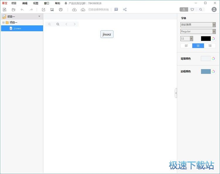220x174 pixels.
Task: Select the jisuxz file in tree
Action: tap(22, 28)
